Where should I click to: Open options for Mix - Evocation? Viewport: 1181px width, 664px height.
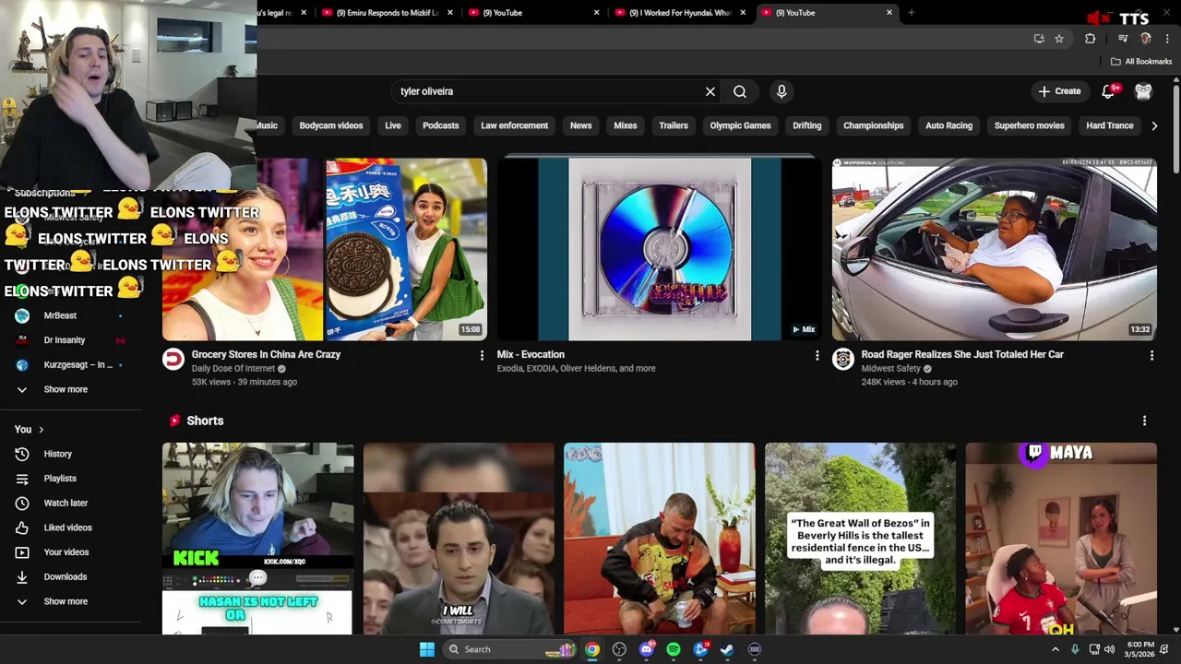coord(817,355)
